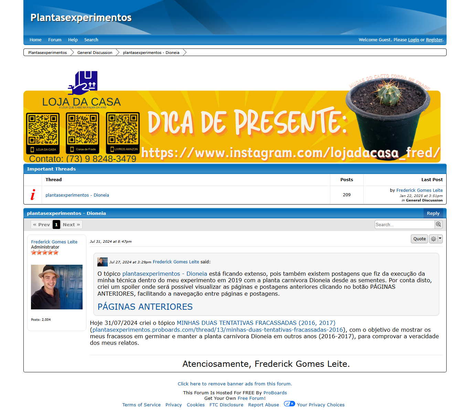Expand the post options dropdown arrow
Screen dimensions: 470x417
click(x=440, y=239)
